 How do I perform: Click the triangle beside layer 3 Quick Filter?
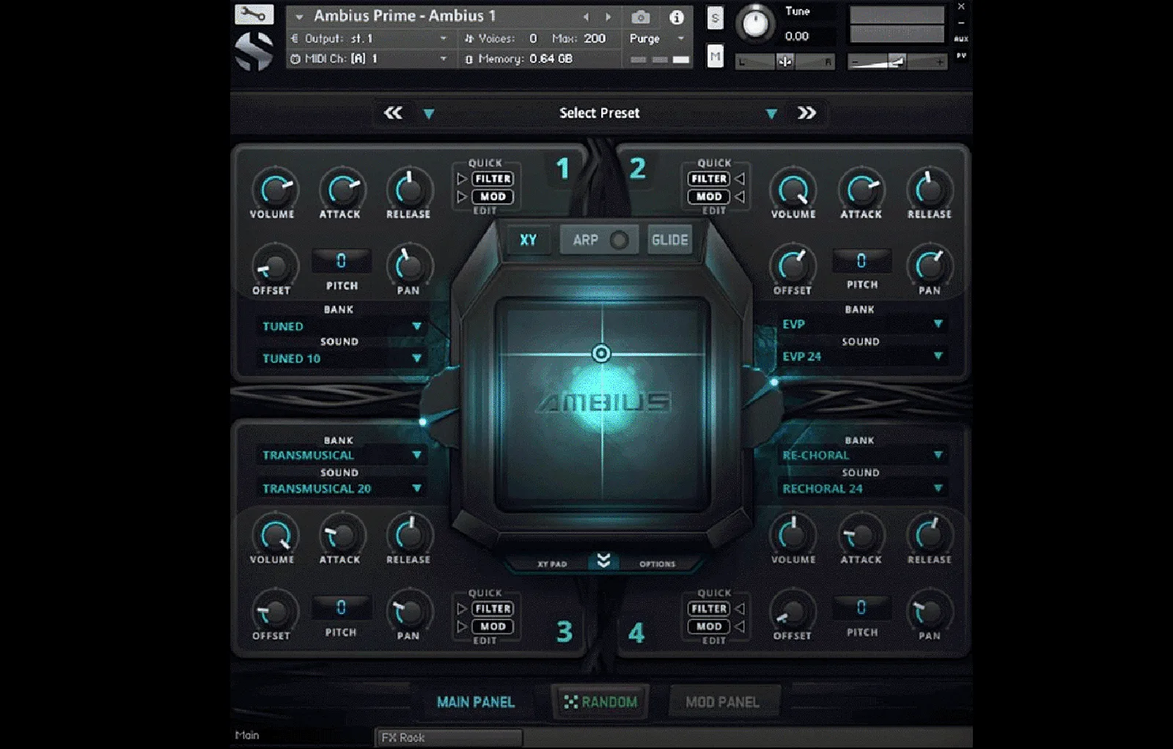point(462,609)
